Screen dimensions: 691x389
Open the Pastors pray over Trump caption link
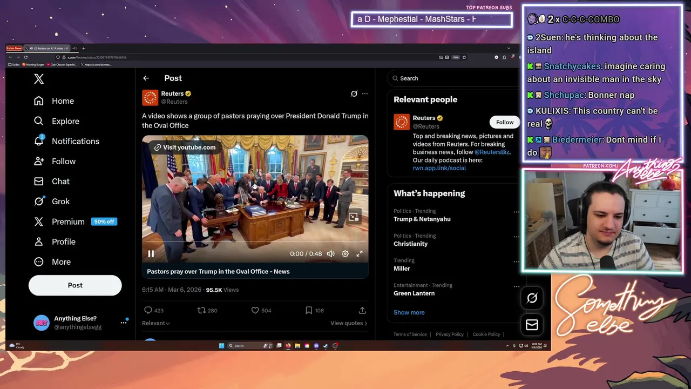coord(218,271)
